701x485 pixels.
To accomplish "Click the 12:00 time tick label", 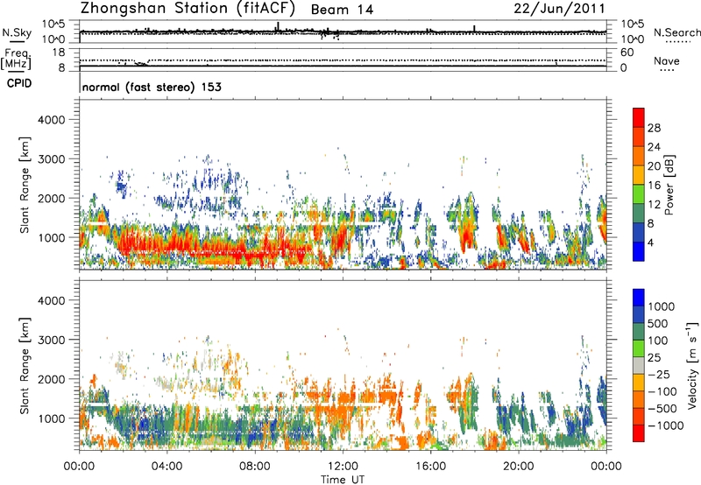I will pos(343,467).
